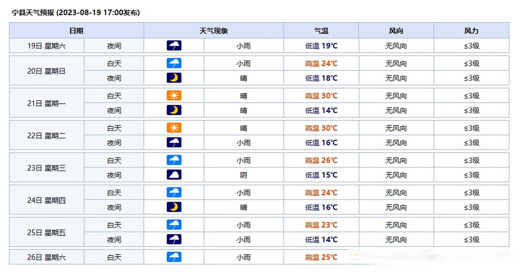The height and width of the screenshot is (272, 520).
Task: Click the rain icon for 25日 白天
Action: pos(174,225)
